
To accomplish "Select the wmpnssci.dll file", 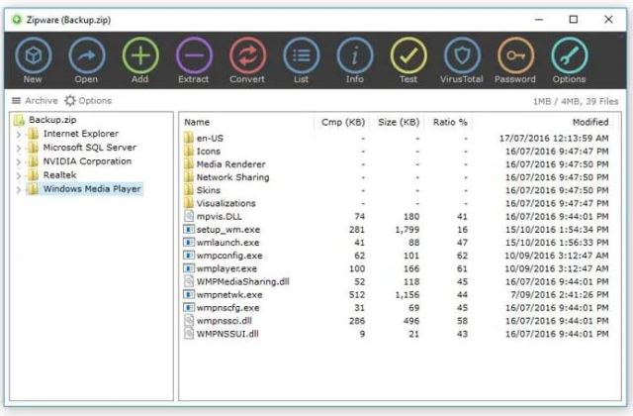I will click(x=397, y=321).
